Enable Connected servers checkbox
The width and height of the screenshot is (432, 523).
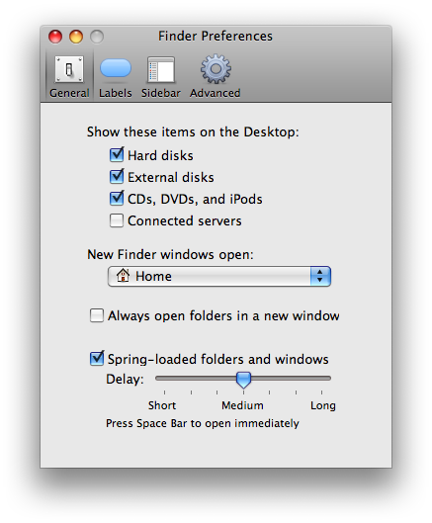(117, 220)
